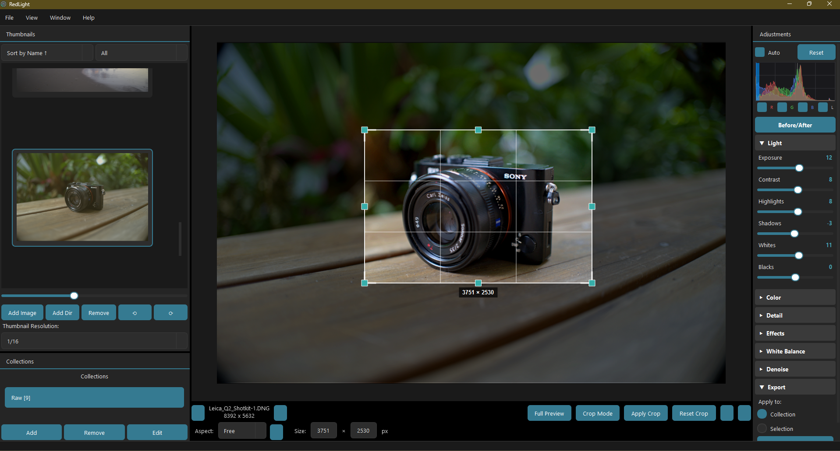
Task: Click the bottom-right crop corner handle
Action: click(x=592, y=283)
